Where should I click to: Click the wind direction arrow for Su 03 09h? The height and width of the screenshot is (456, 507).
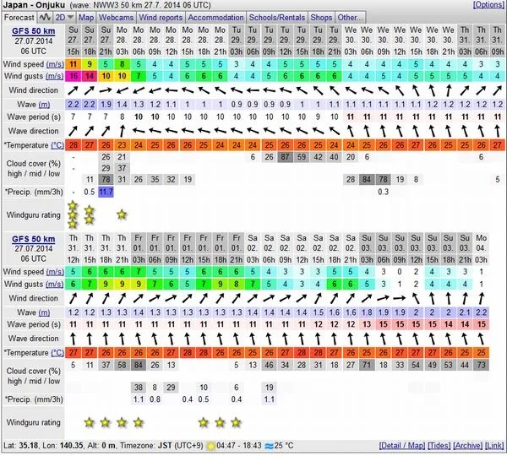coord(400,298)
